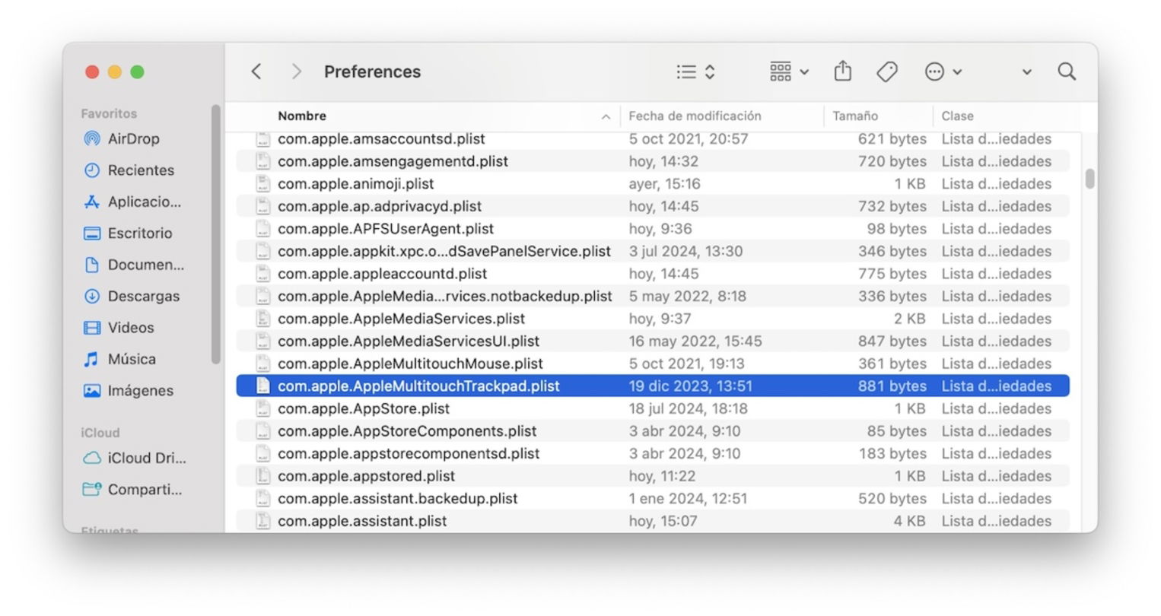The width and height of the screenshot is (1161, 616).
Task: Select com.apple.AppleMultitouchMouse.plist
Action: click(x=653, y=364)
